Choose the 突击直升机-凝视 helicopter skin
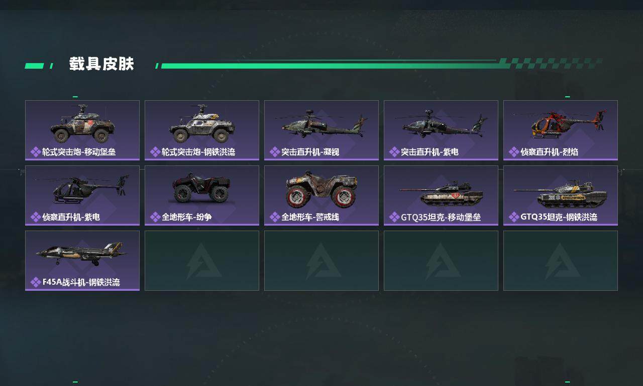The width and height of the screenshot is (643, 386). [321, 130]
